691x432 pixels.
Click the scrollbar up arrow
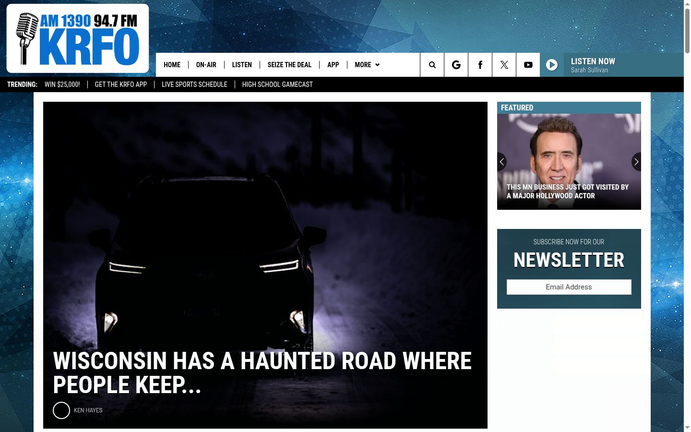pyautogui.click(x=687, y=4)
